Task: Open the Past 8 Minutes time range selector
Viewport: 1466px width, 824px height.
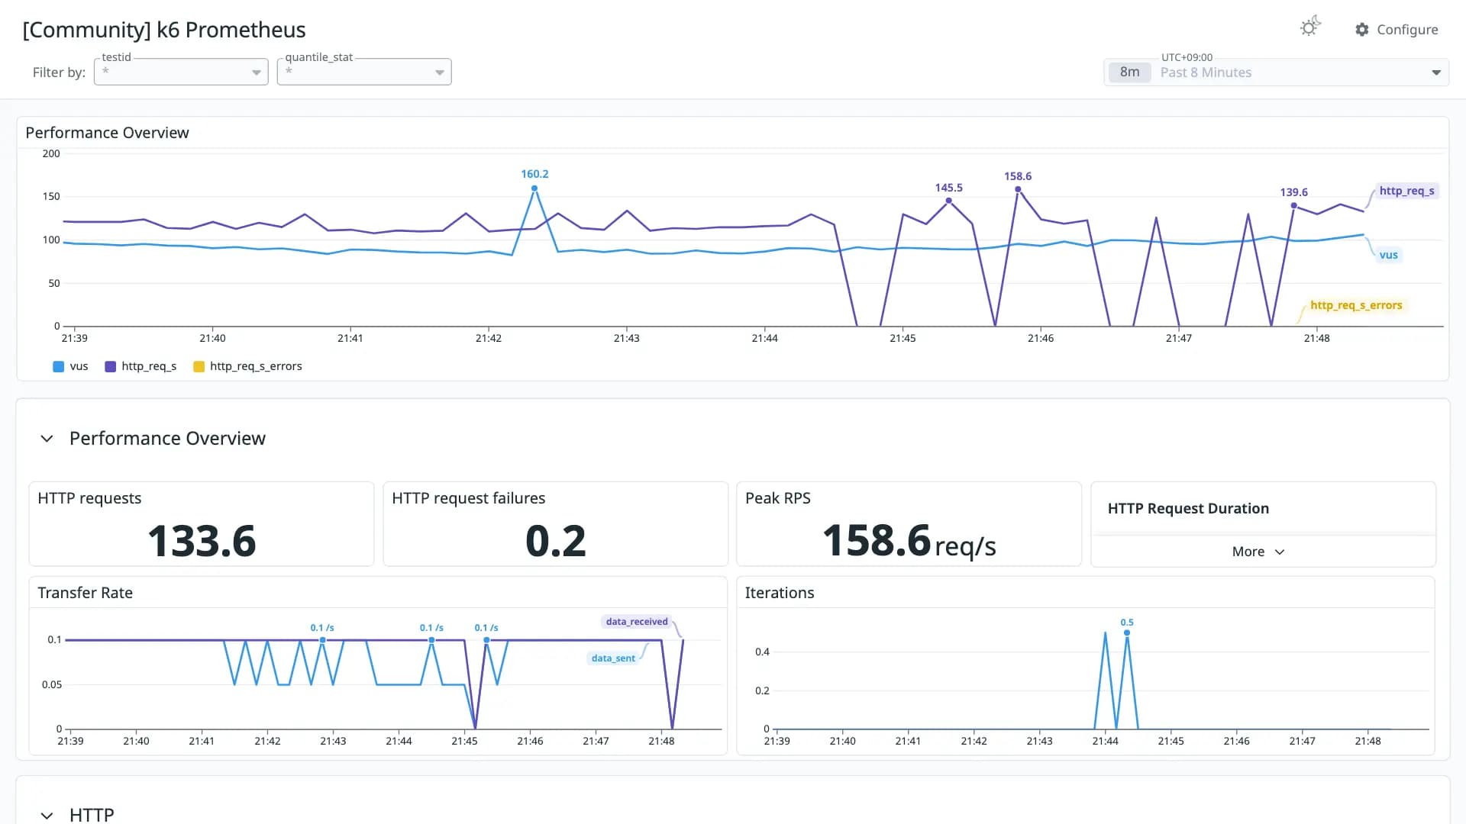Action: [x=1277, y=72]
